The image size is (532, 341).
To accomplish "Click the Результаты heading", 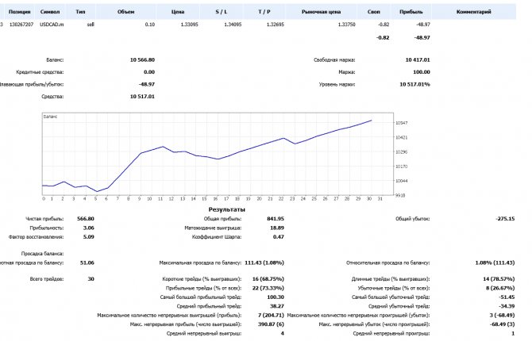I will [226, 209].
